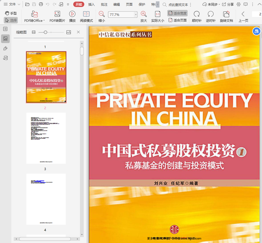Enable 阅读模式 reading mode
262x243 pixels.
coord(86,16)
